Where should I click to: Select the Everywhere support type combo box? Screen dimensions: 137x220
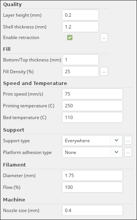pyautogui.click(x=92, y=140)
